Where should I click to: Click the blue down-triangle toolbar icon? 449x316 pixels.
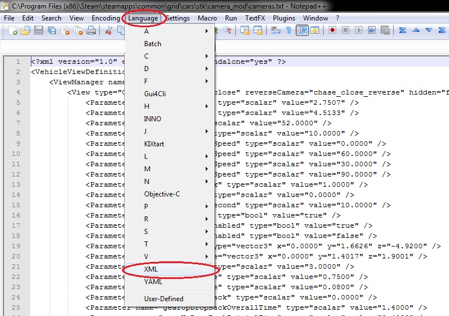(x=428, y=30)
